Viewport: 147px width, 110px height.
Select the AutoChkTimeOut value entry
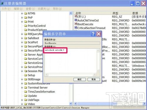[88, 20]
